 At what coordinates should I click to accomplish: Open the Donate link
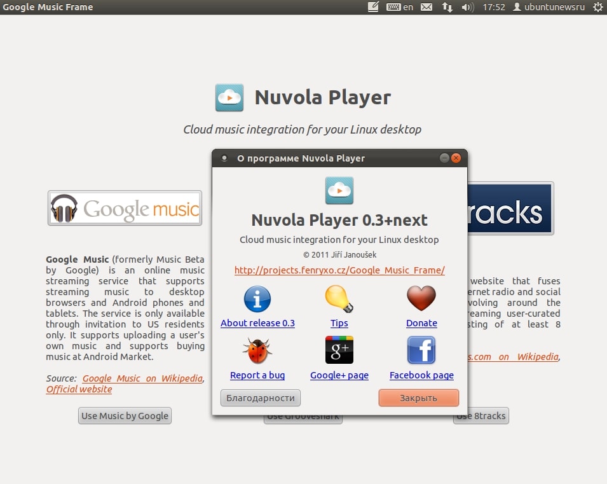click(x=421, y=323)
